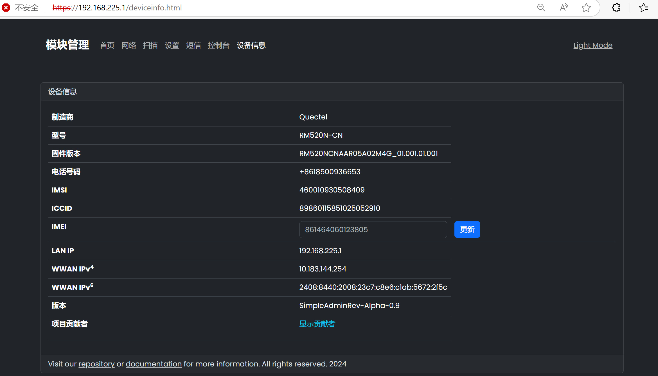Image resolution: width=658 pixels, height=376 pixels.
Task: Open the 短信 page
Action: [x=193, y=45]
